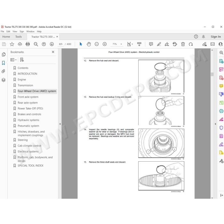Delete the page with trash icon
The image size is (224, 224).
tap(183, 44)
